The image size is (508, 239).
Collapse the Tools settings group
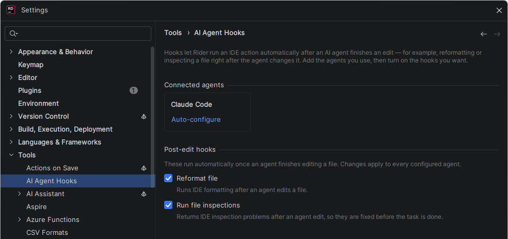11,155
